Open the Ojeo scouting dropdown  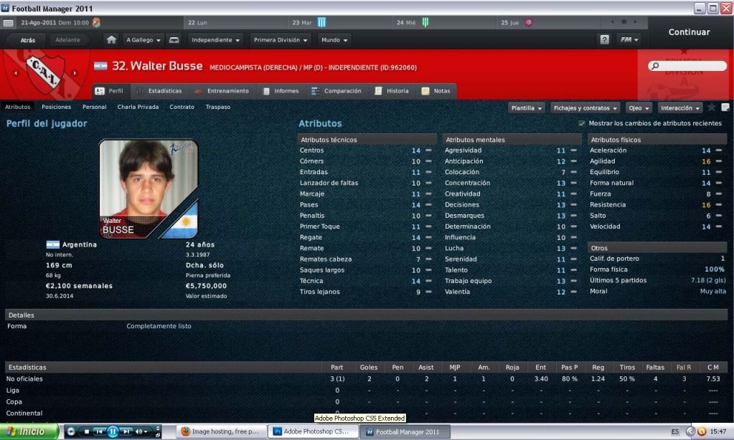click(x=639, y=108)
